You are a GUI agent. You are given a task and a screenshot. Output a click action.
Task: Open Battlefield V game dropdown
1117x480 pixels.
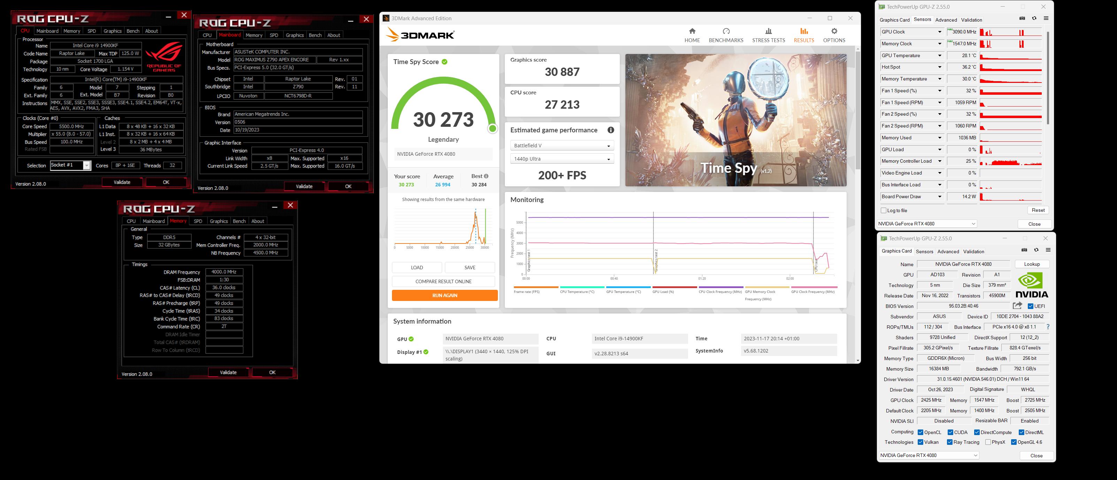click(x=562, y=146)
